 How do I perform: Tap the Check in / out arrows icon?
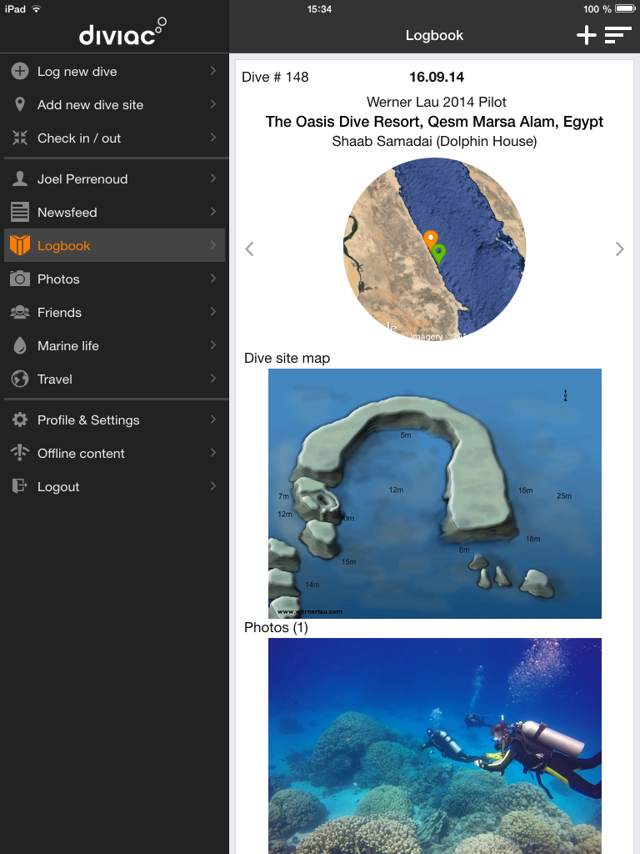point(20,138)
